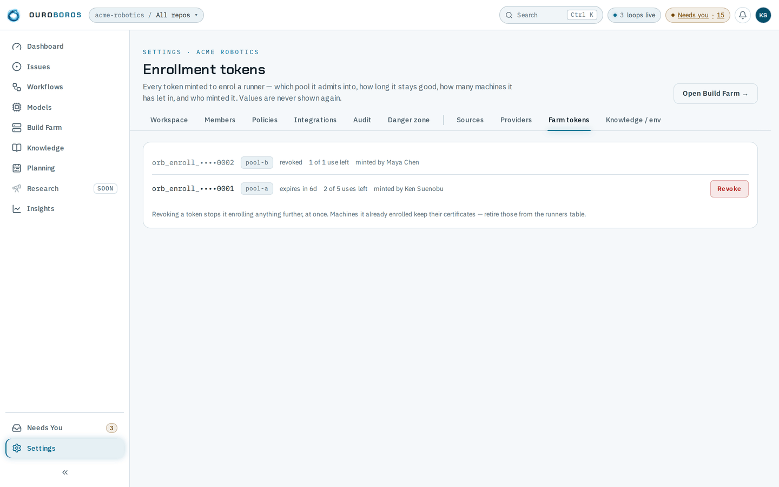Open the Knowledge / env tab
779x487 pixels.
tap(633, 120)
